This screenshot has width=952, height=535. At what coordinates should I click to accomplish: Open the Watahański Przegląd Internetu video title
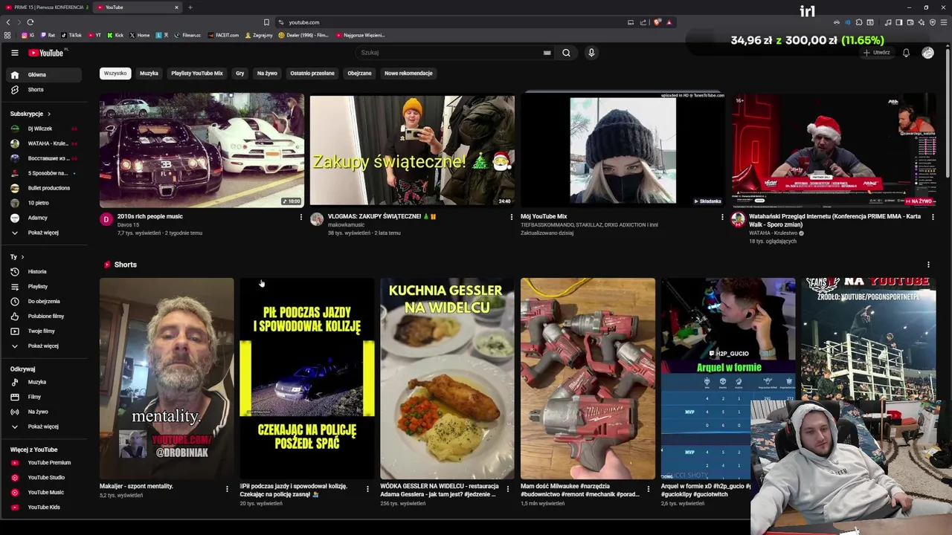834,220
